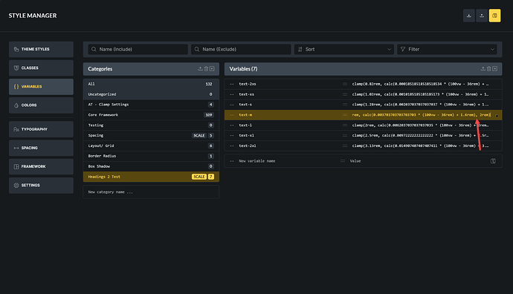Click the square icon in Categories header
513x294 pixels.
pyautogui.click(x=212, y=69)
